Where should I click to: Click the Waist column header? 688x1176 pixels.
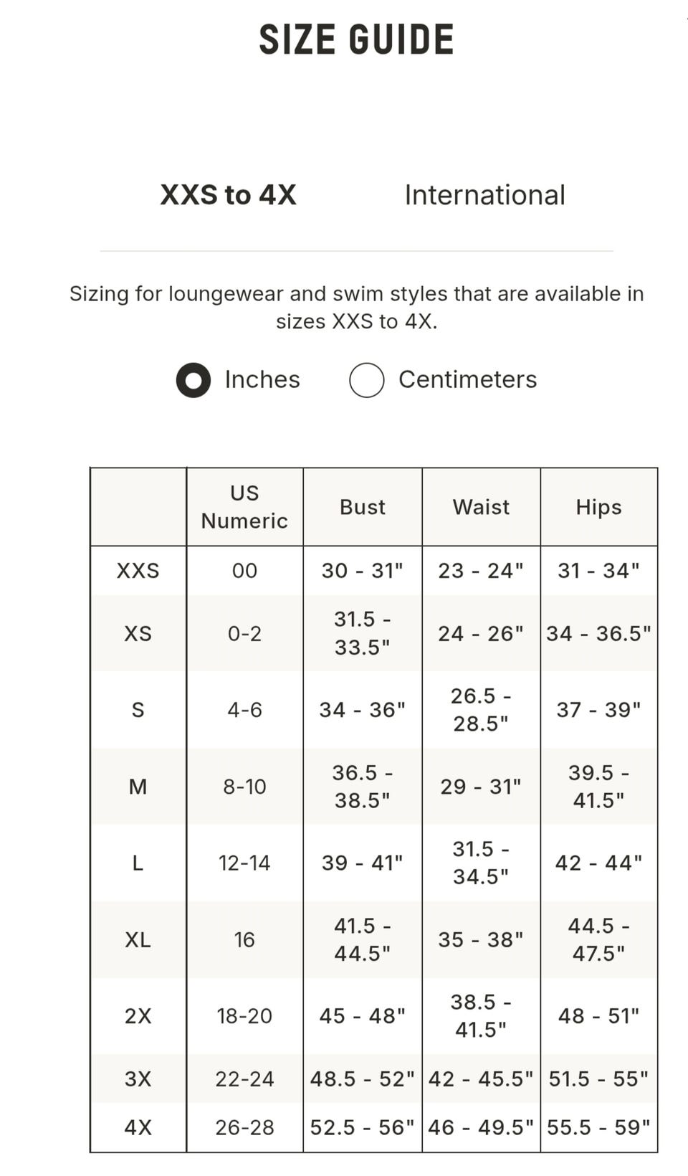(481, 507)
